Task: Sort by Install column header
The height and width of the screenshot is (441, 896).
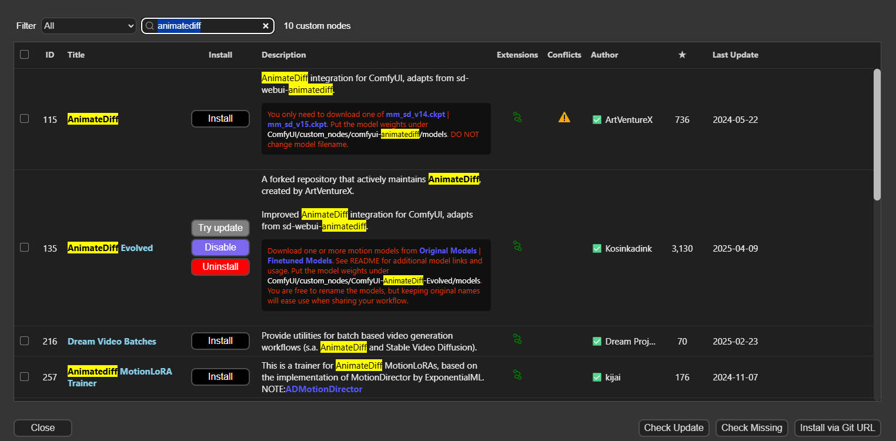Action: (x=220, y=55)
